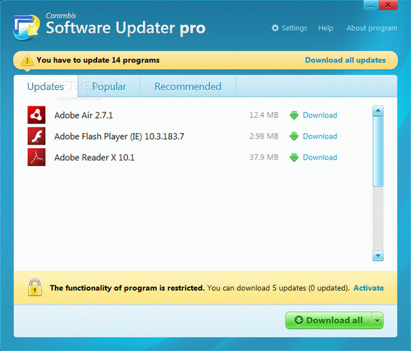Click the green Download all button
Screen dimensions: 411x351
329,320
